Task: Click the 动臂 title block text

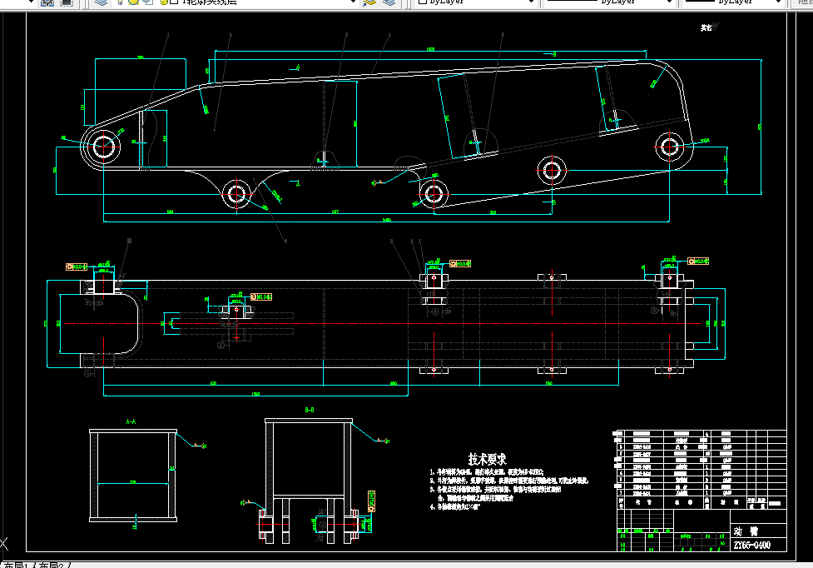Action: (x=746, y=531)
